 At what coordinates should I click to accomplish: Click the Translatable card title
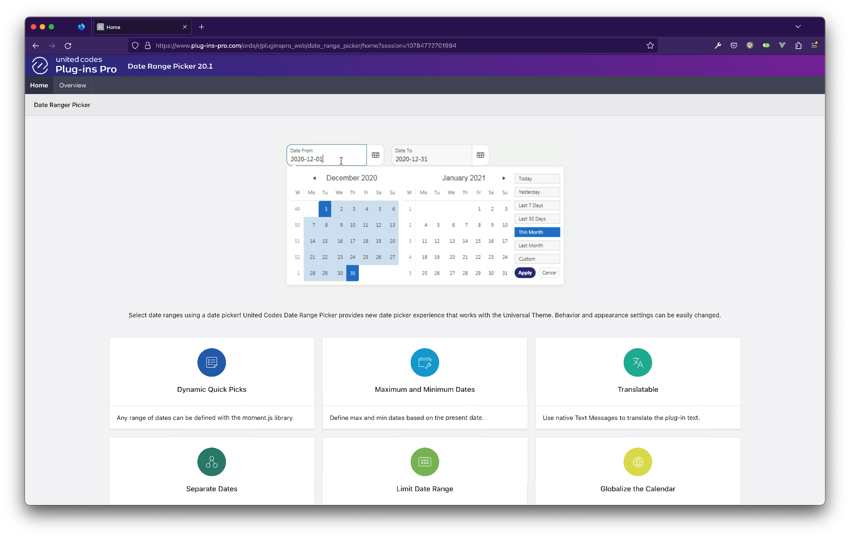(x=637, y=390)
